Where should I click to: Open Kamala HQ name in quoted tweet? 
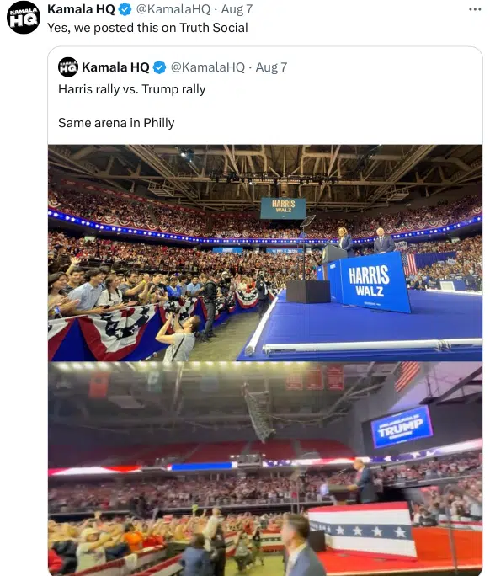(115, 67)
